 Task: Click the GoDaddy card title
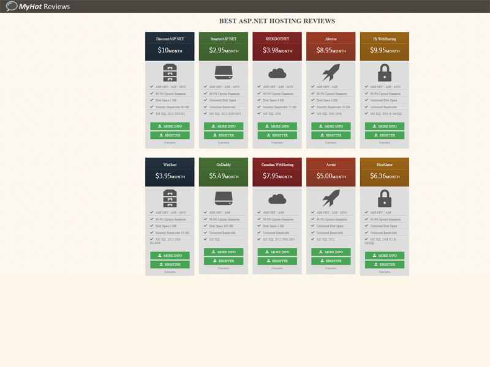click(224, 165)
